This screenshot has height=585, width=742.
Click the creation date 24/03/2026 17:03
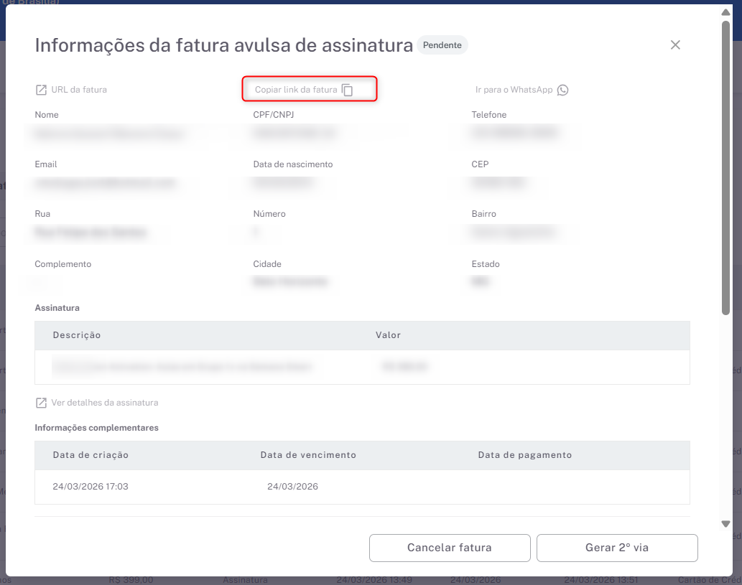coord(91,487)
